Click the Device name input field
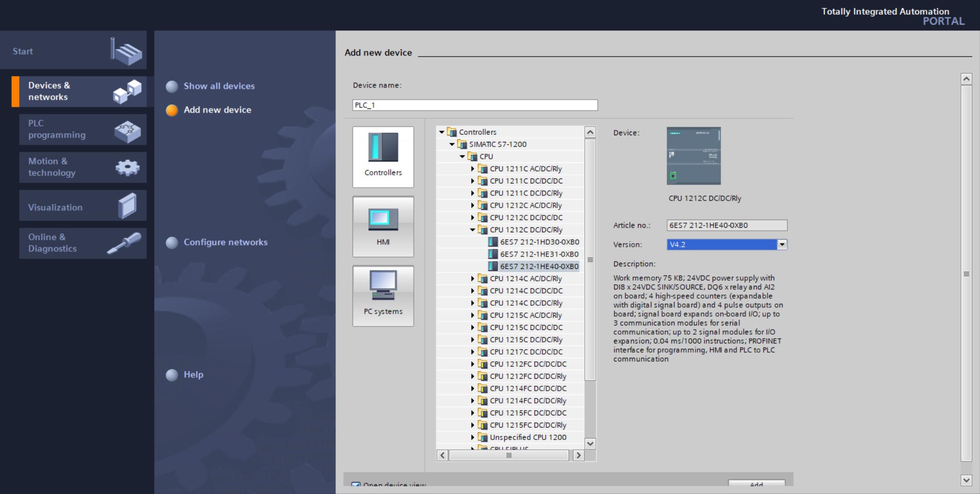Image resolution: width=980 pixels, height=494 pixels. [x=474, y=105]
